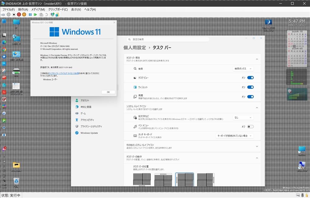Open the タッチ キーボード dropdown
This screenshot has width=310, height=198.
[235, 136]
